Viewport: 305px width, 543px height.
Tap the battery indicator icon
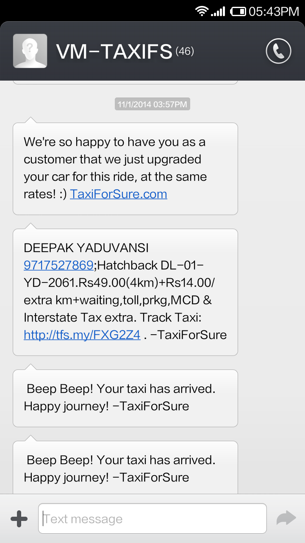click(x=238, y=11)
